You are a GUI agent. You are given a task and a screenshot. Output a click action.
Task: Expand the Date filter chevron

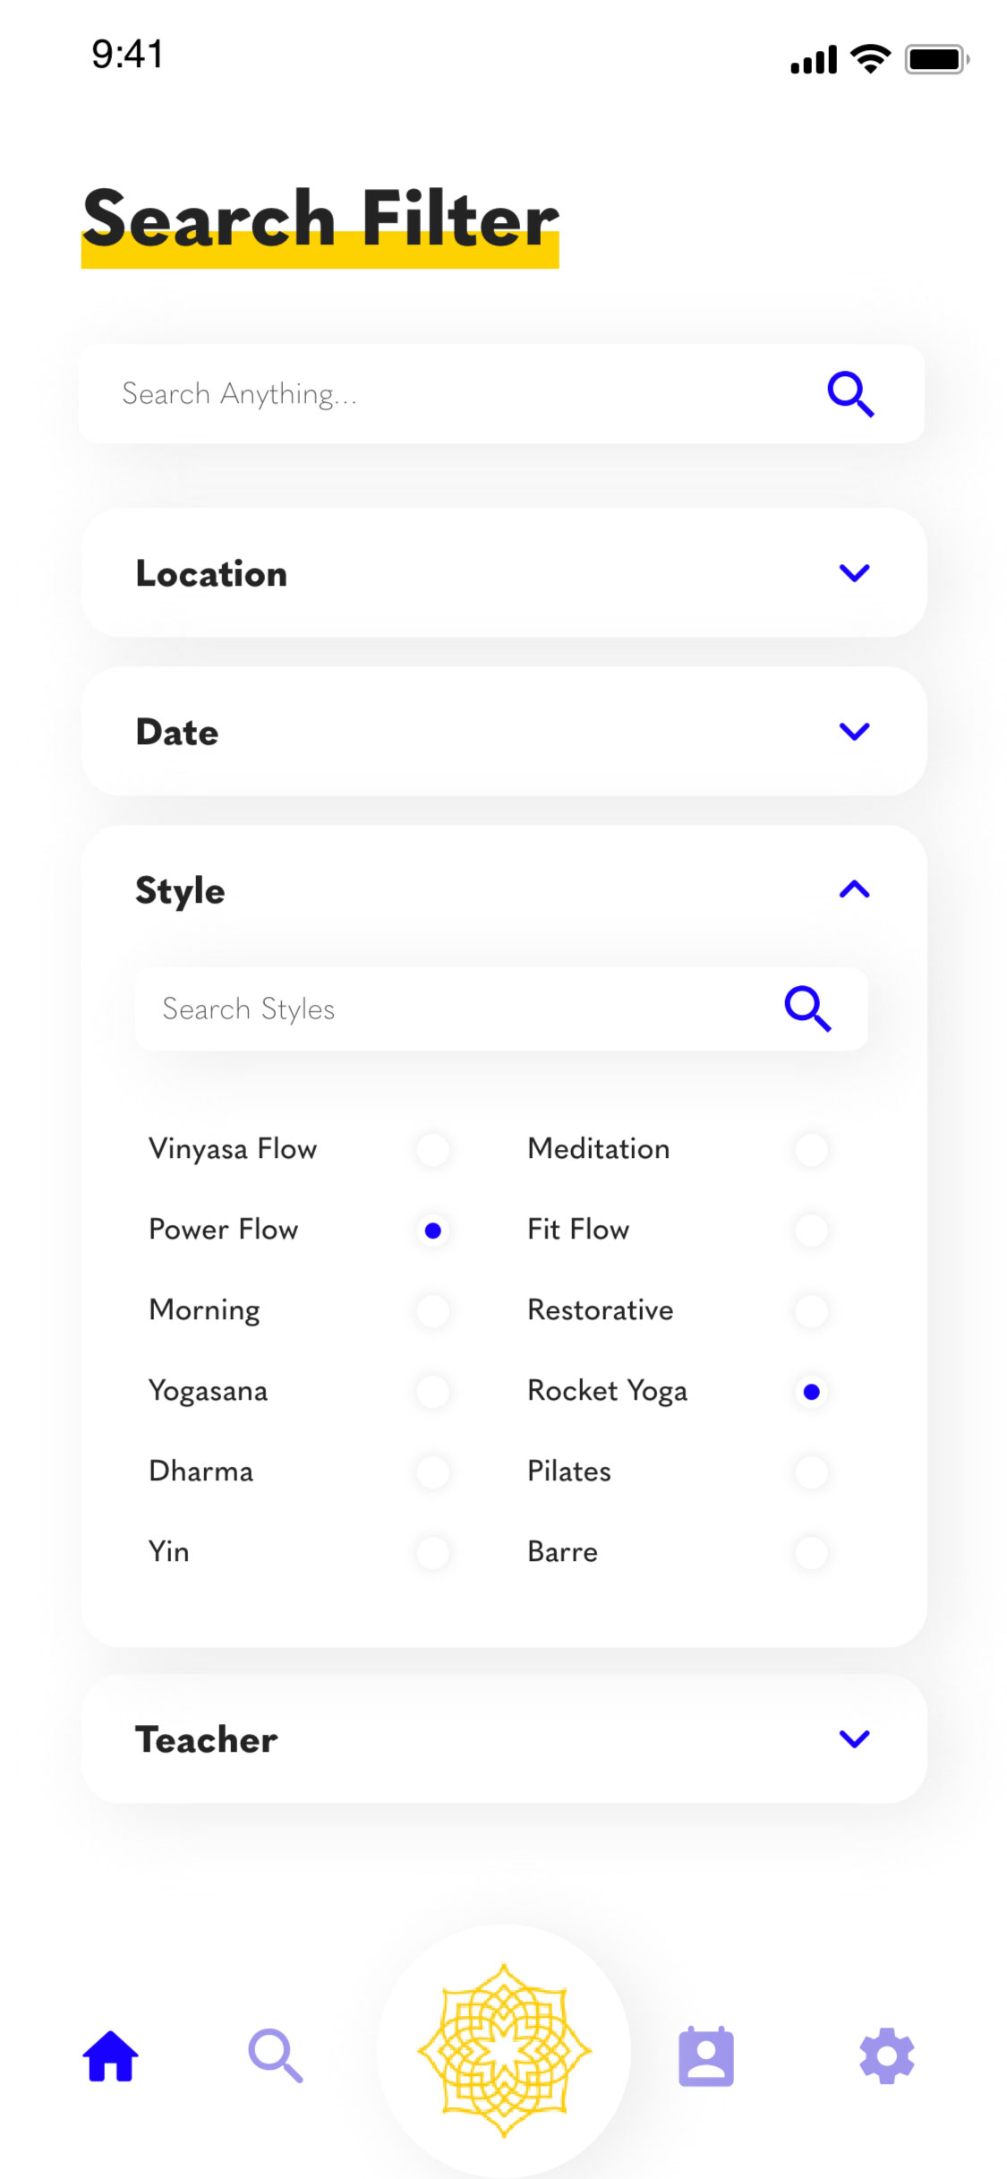coord(854,732)
